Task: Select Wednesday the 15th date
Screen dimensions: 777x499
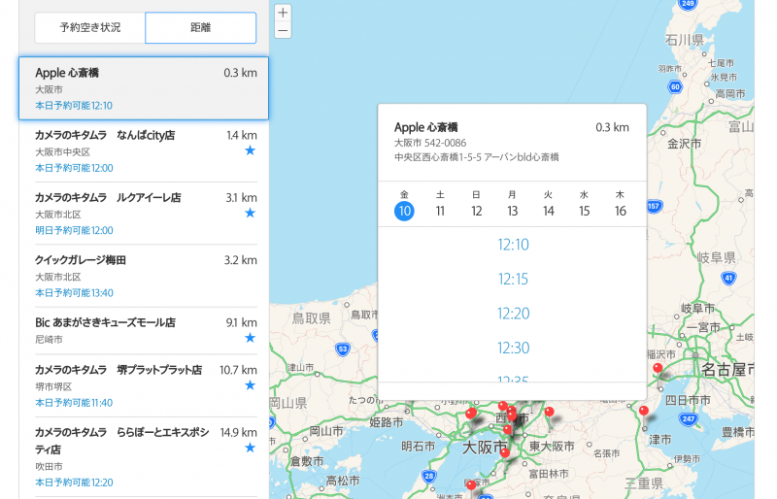Action: pos(585,211)
